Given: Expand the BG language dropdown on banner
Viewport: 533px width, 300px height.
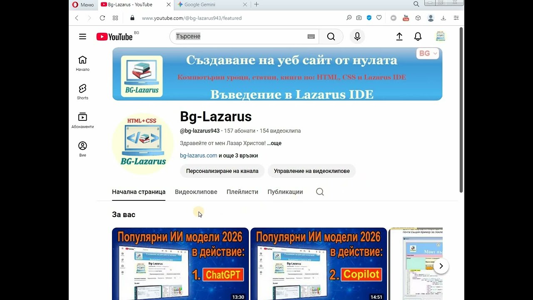Looking at the screenshot, I should point(428,53).
